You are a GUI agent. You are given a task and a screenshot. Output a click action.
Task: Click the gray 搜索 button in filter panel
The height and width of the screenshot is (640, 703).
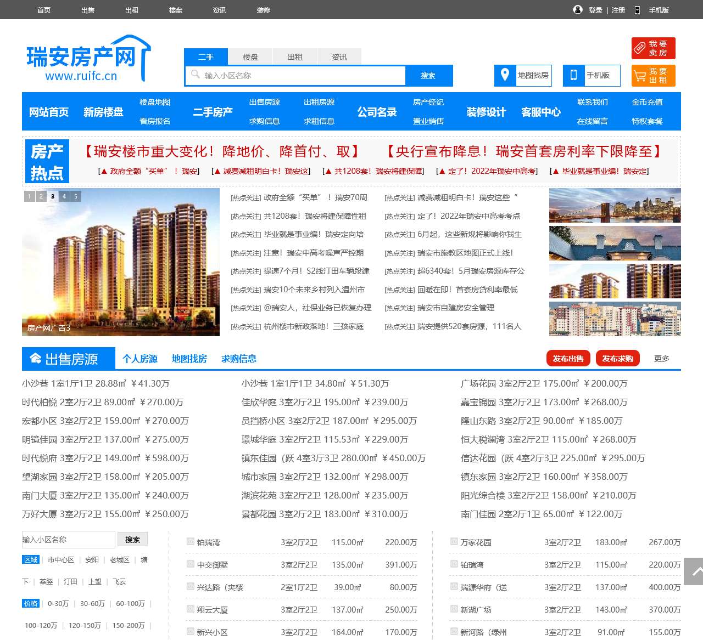(x=132, y=540)
